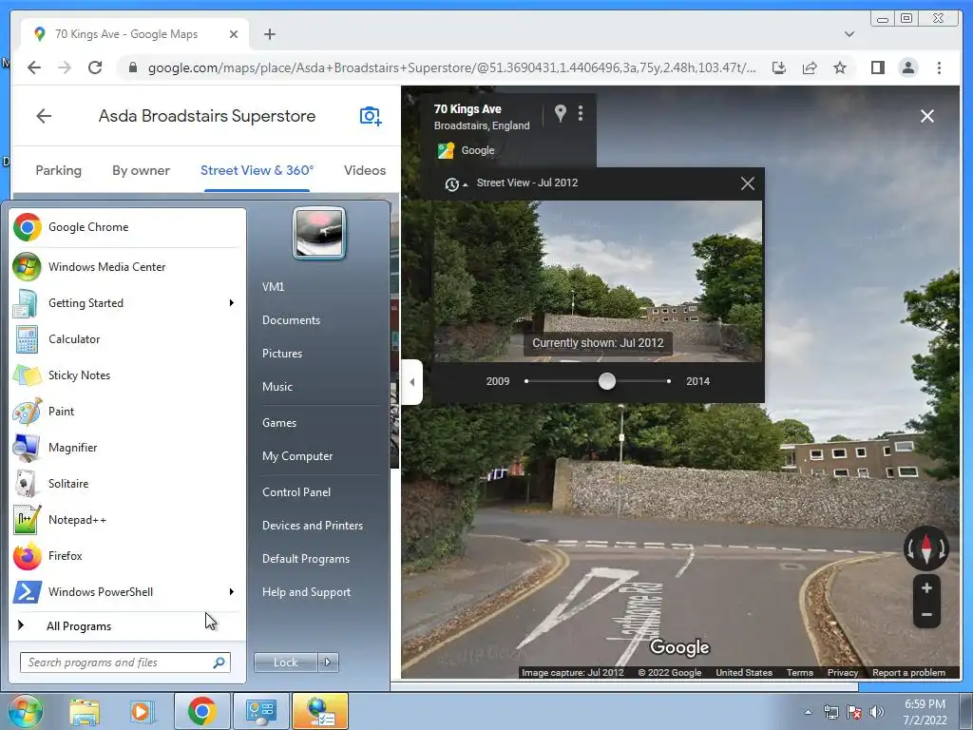
Task: Open Google Chrome from the Start menu
Action: point(127,227)
